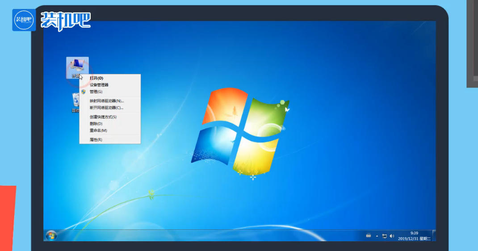Choose 断开网络驱动器(C)... entry
This screenshot has height=251, width=478.
point(110,108)
